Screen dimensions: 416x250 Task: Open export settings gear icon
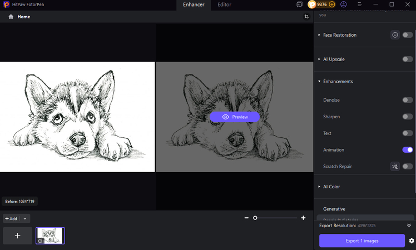[x=412, y=241]
